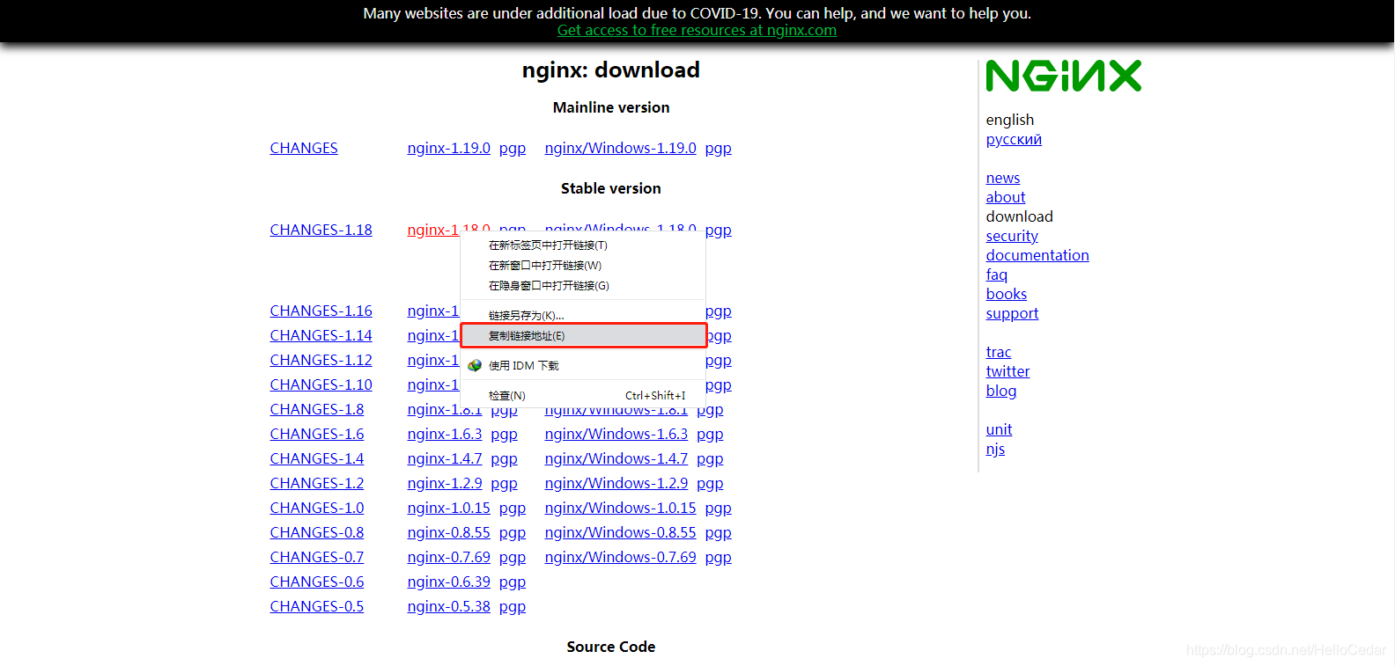
Task: Open the blog link
Action: click(x=1001, y=391)
